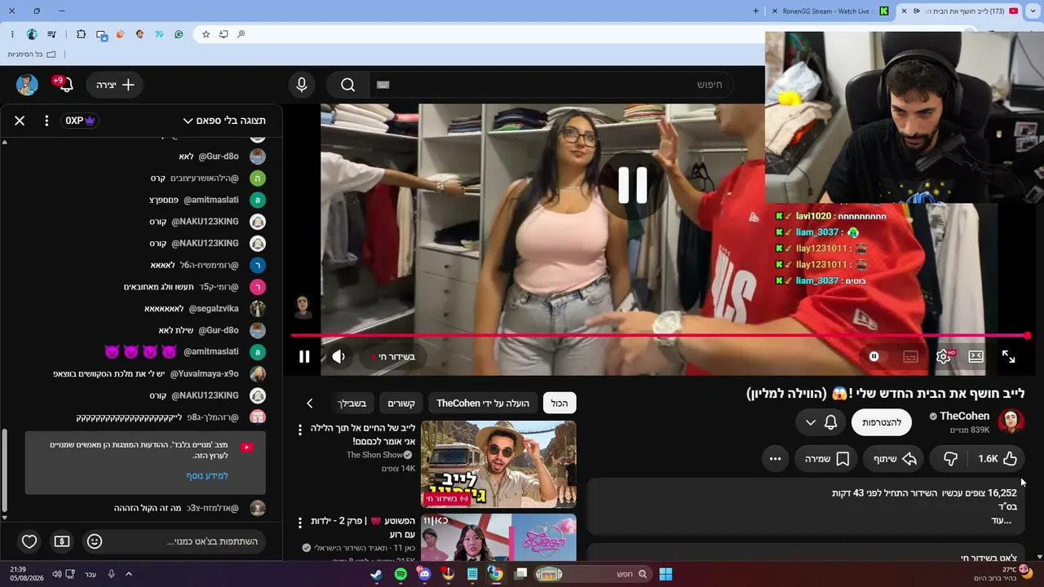The width and height of the screenshot is (1044, 587).
Task: Show hidden system tray icons chevron
Action: pyautogui.click(x=129, y=574)
